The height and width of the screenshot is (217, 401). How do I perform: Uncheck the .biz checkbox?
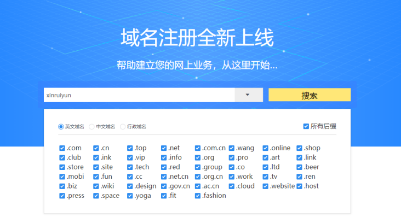[62, 186]
